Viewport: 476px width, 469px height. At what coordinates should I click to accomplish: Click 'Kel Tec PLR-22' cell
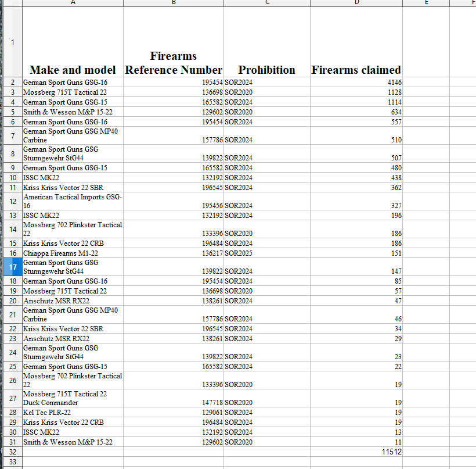pos(73,412)
